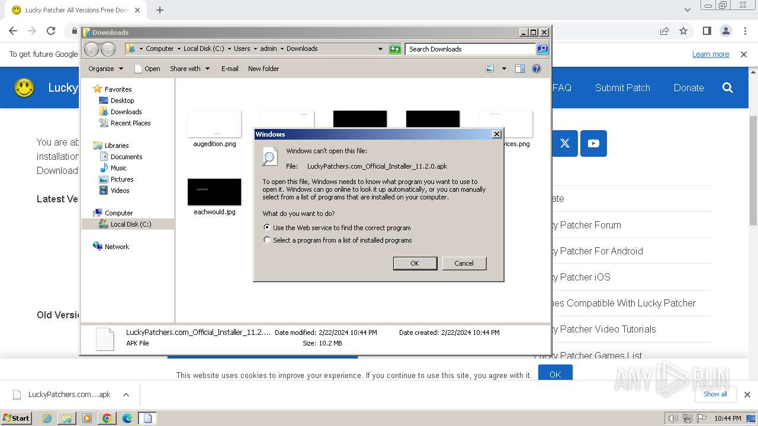758x426 pixels.
Task: Click the website search magnifier icon
Action: (x=728, y=88)
